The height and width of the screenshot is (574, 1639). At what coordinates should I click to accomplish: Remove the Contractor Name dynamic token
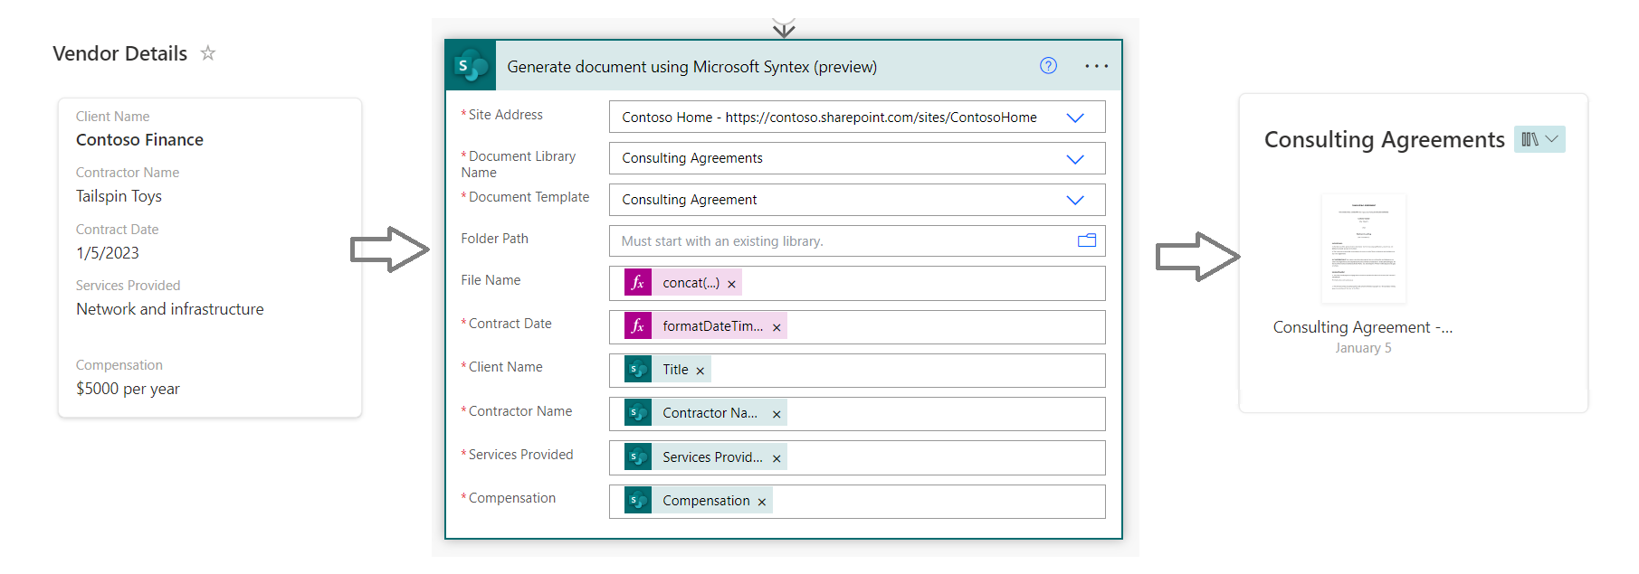click(777, 414)
